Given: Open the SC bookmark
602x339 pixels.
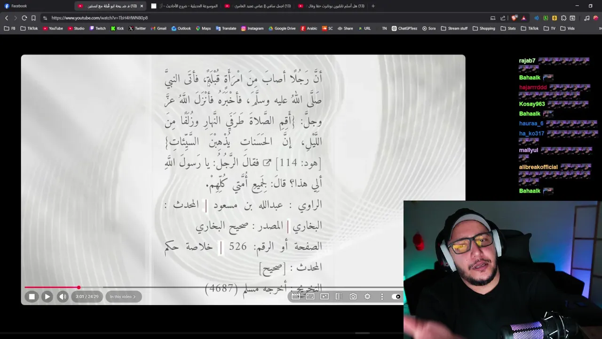Looking at the screenshot, I should pyautogui.click(x=327, y=28).
